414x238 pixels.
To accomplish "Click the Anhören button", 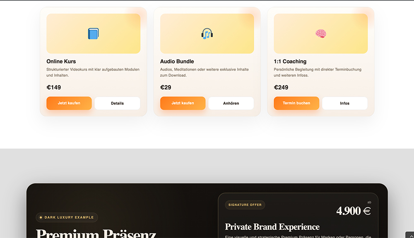I will click(231, 103).
